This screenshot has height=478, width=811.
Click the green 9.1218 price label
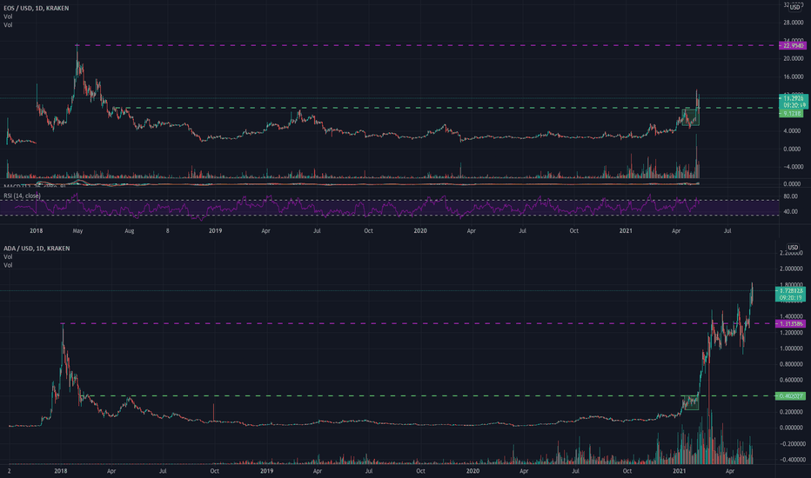[x=791, y=113]
